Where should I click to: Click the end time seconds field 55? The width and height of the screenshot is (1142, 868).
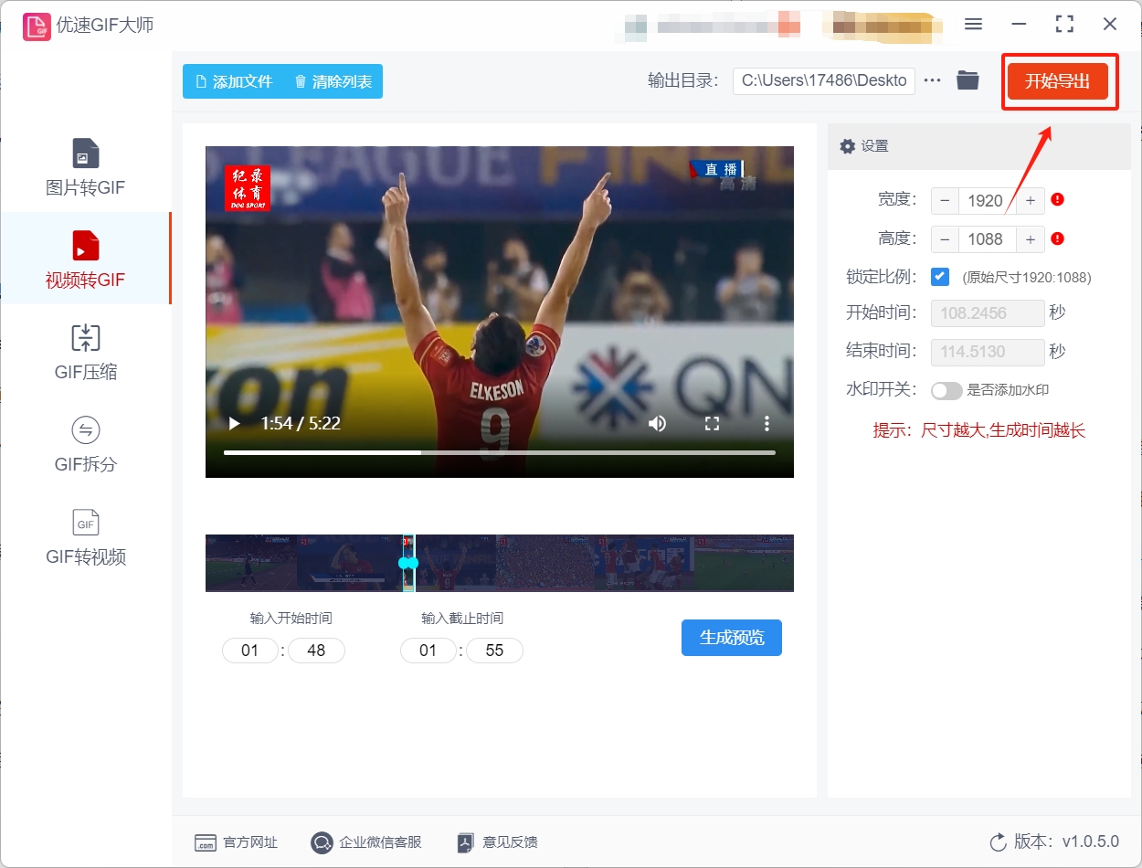tap(494, 651)
